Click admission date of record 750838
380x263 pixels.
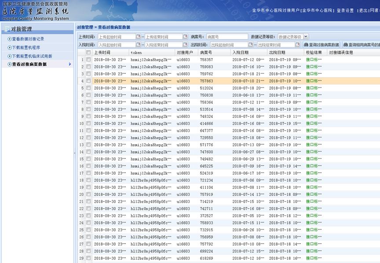(x=248, y=95)
